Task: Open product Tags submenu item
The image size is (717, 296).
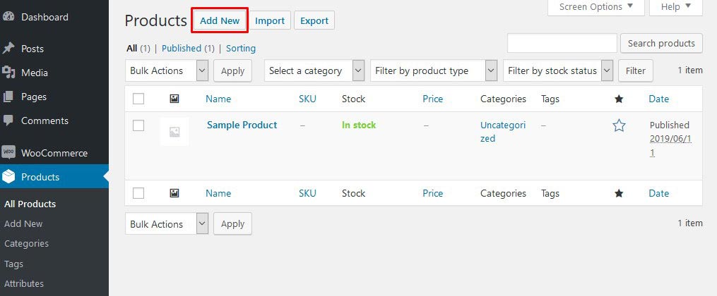Action: coord(13,264)
